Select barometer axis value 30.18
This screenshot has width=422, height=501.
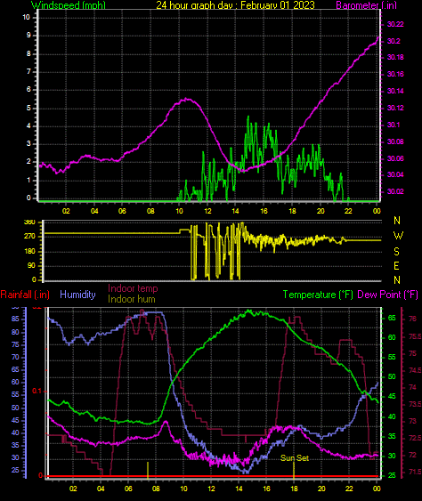tap(395, 58)
